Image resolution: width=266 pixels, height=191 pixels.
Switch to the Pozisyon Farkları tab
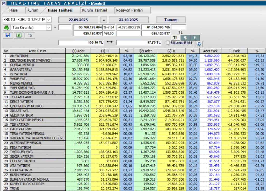[133, 10]
